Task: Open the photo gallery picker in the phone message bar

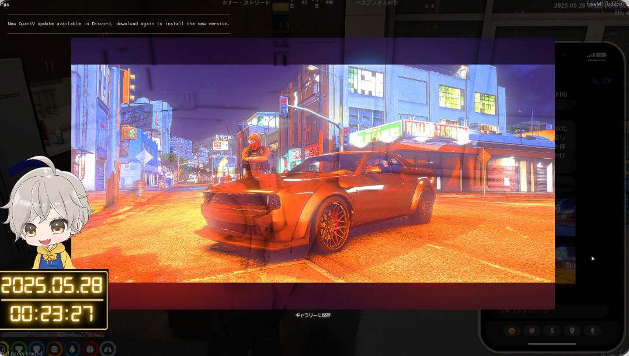Action: coord(532,331)
